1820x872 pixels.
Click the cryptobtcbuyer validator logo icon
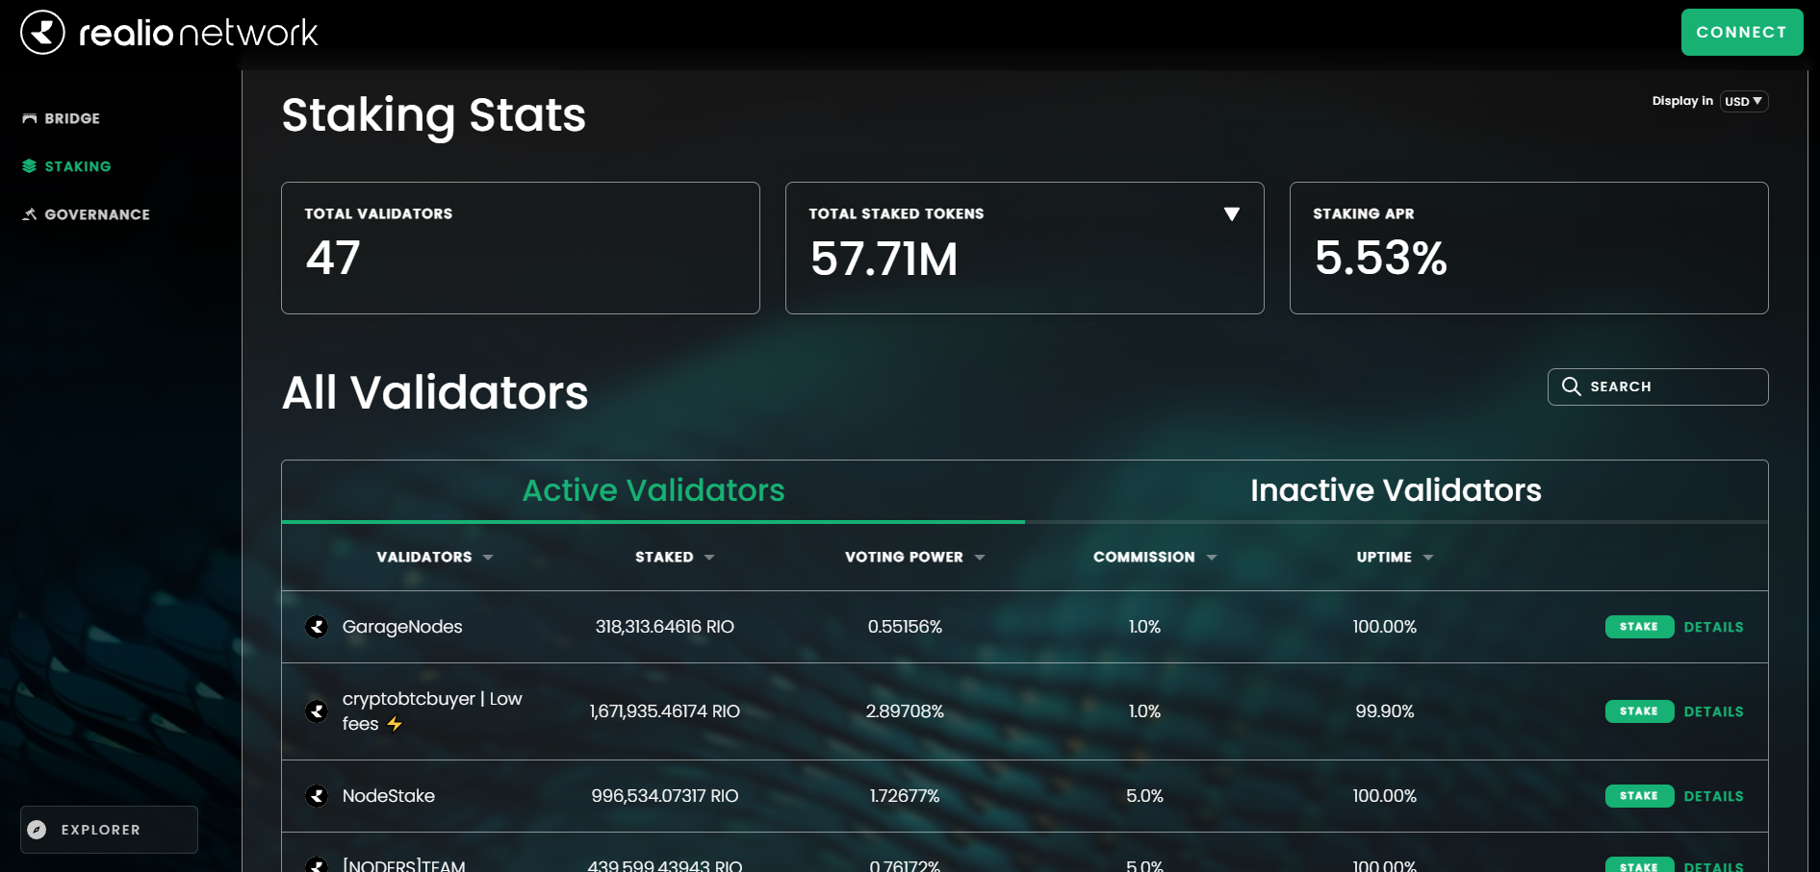click(x=317, y=711)
